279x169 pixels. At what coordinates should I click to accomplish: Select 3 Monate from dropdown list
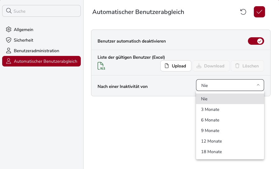(x=210, y=109)
